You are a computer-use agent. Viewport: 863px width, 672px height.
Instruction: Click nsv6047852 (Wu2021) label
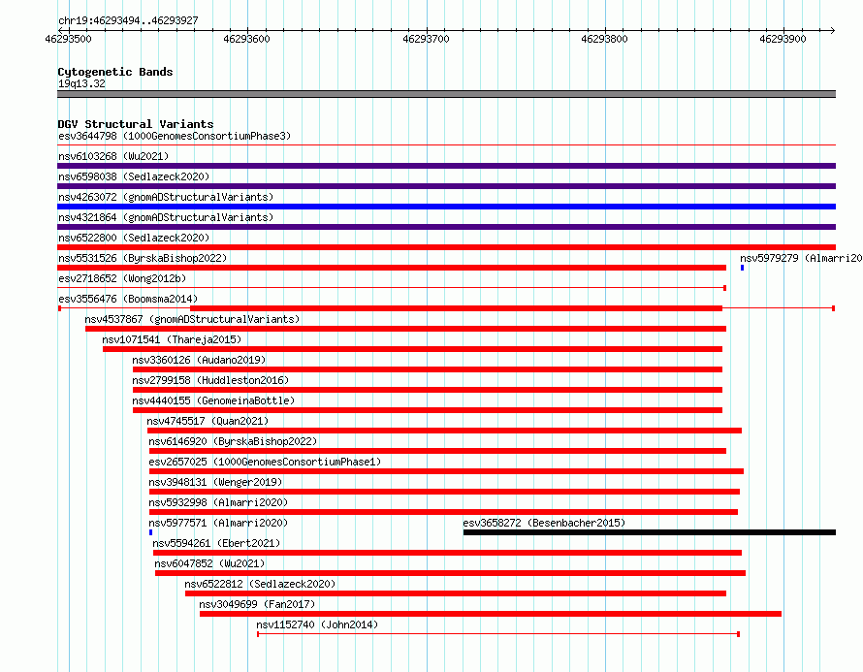coord(209,563)
